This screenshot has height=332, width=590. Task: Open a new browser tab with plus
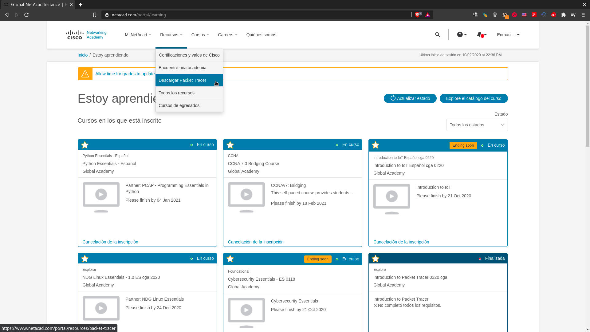(81, 5)
